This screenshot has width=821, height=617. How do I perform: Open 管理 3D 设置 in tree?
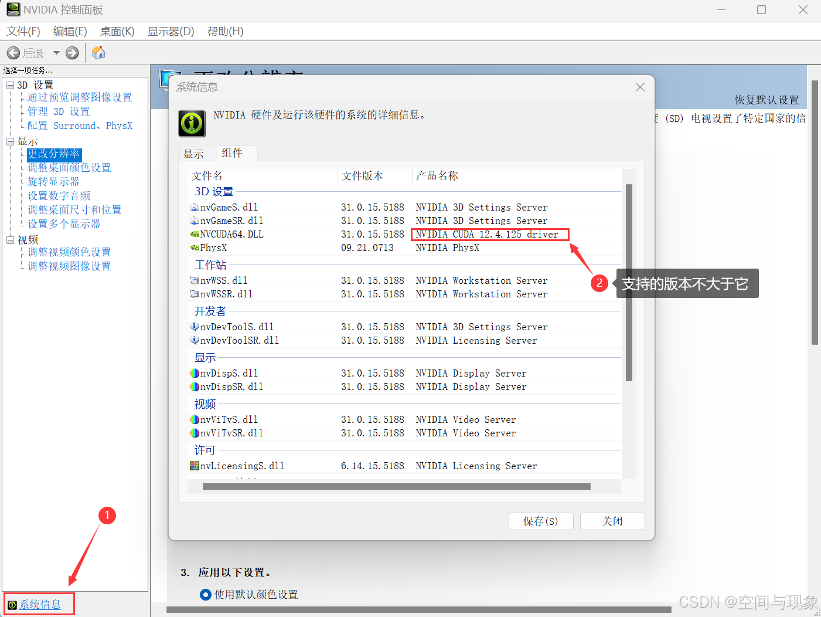(59, 111)
